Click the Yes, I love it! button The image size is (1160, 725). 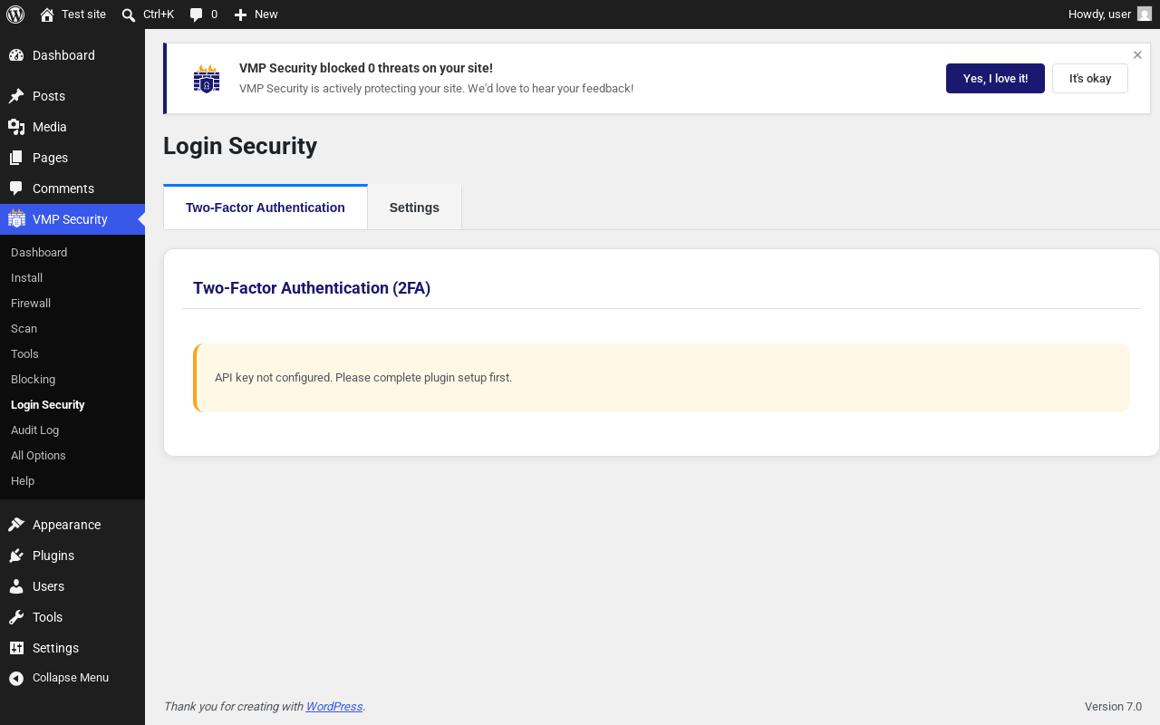point(995,79)
